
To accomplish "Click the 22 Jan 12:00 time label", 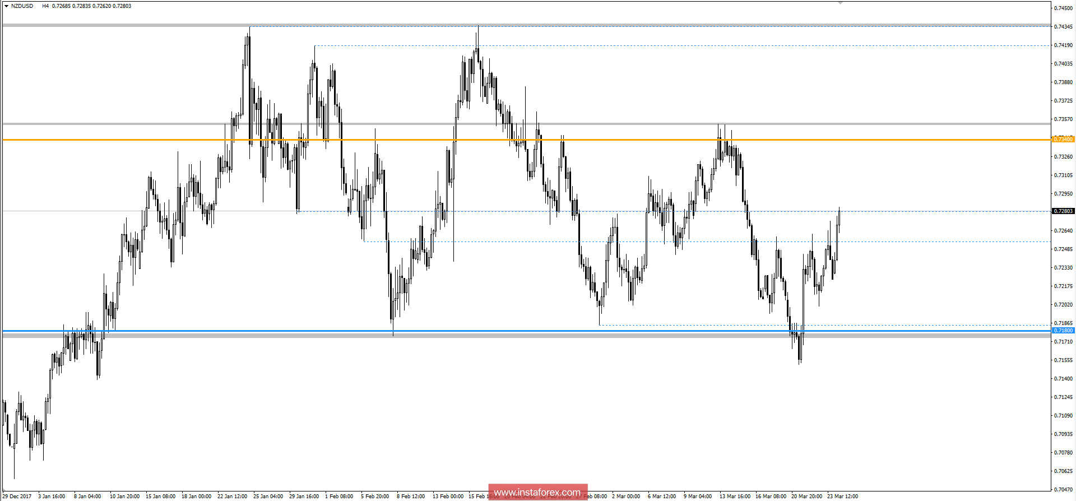I will pos(232,497).
